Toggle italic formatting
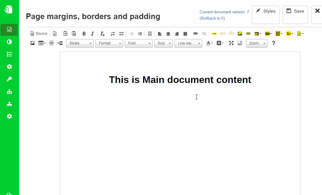Image resolution: width=322 pixels, height=195 pixels. tap(92, 34)
